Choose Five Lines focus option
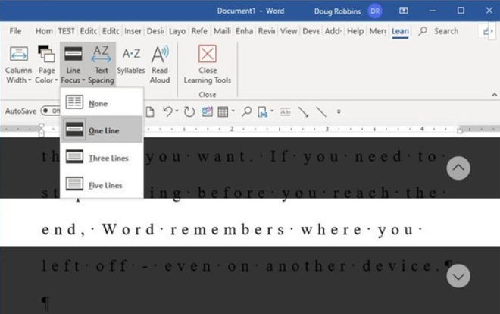 click(102, 184)
